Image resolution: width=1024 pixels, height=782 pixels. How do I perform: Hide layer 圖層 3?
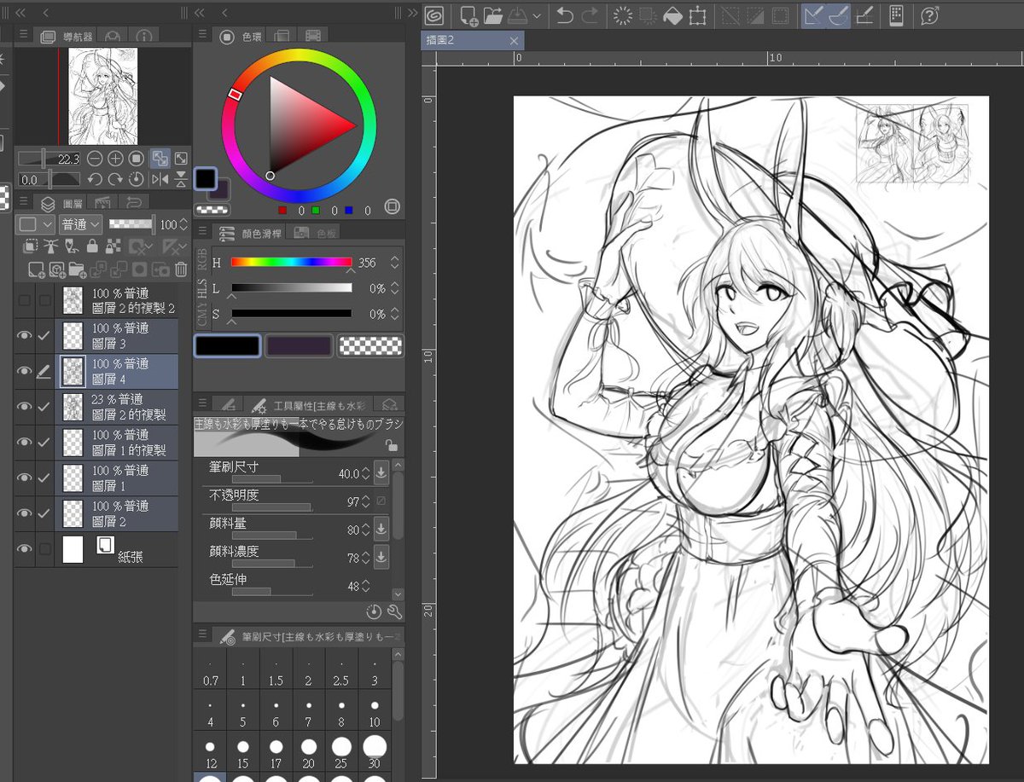pos(24,335)
